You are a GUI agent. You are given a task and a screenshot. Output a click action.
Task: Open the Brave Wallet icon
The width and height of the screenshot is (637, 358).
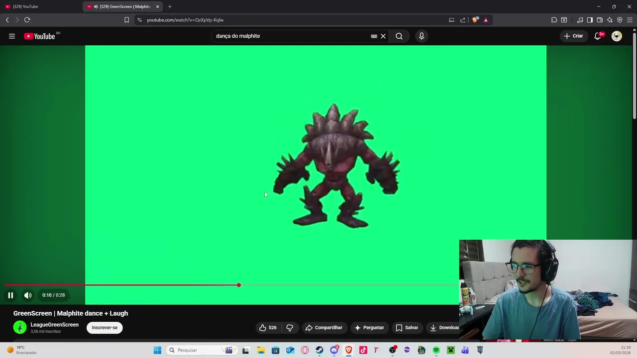pos(600,20)
